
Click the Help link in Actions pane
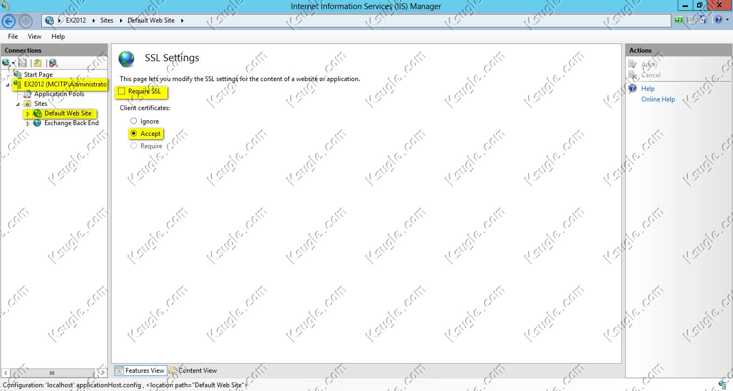[x=648, y=89]
